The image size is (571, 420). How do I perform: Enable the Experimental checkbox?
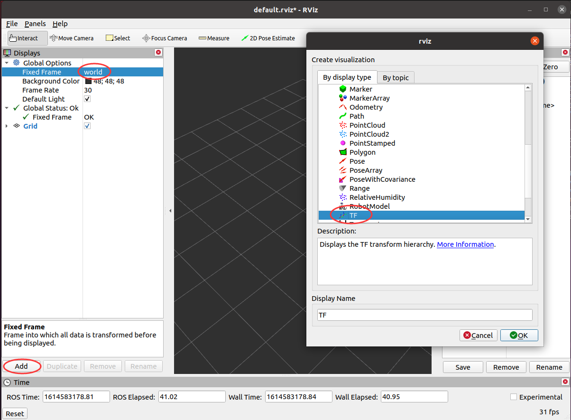coord(514,397)
